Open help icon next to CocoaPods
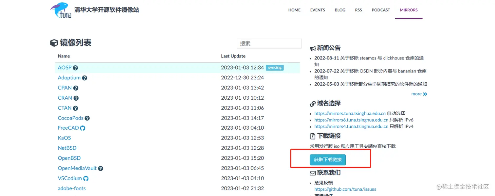Screen dimensions: 495x196 coord(87,118)
